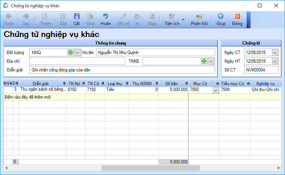Maximize the Chứng từ nghiệp vụ khác window

click(260, 5)
